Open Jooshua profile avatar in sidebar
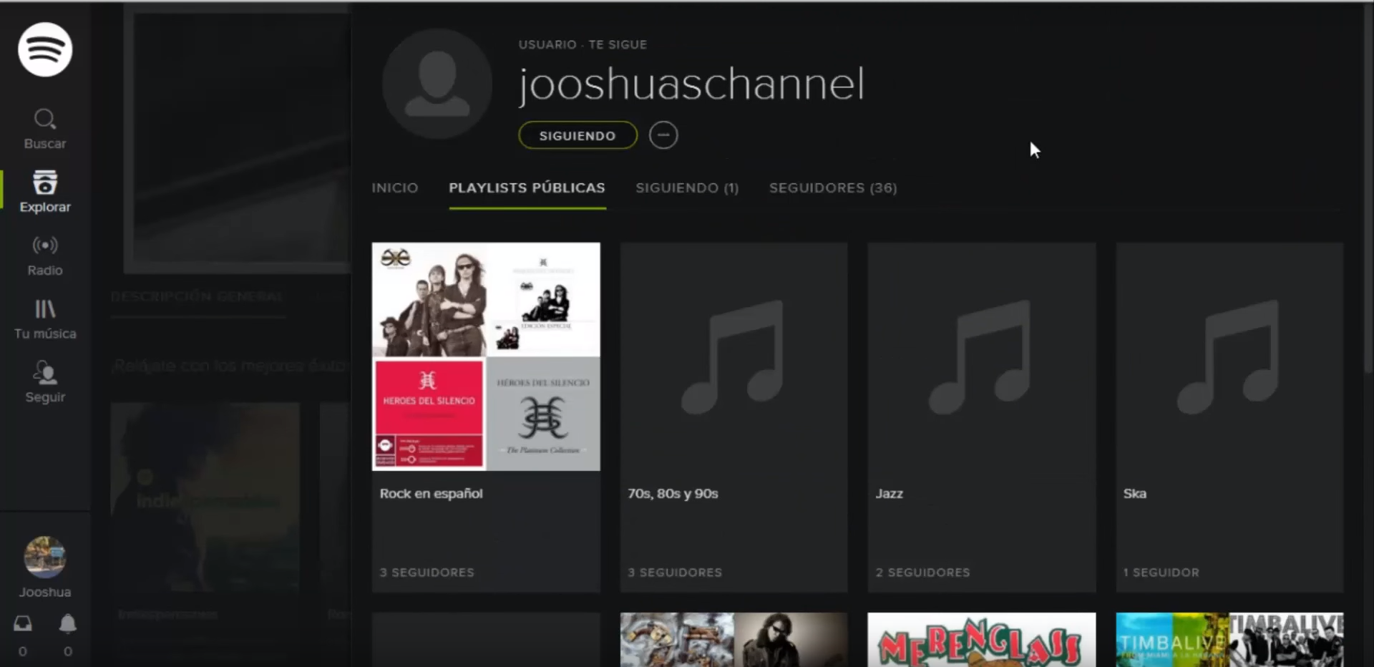 tap(45, 558)
